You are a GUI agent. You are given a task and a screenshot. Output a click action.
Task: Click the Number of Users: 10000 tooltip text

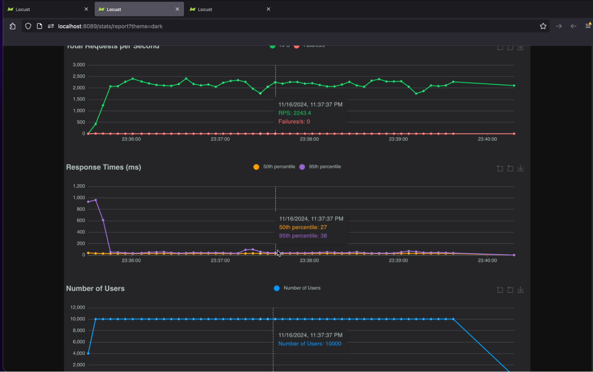(310, 344)
